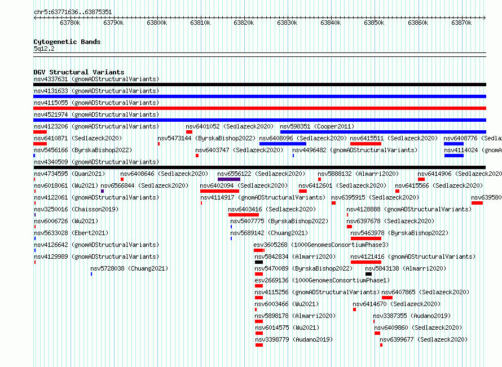This screenshot has height=367, width=502.
Task: Select the red nsv4121416 variant bar
Action: click(366, 262)
